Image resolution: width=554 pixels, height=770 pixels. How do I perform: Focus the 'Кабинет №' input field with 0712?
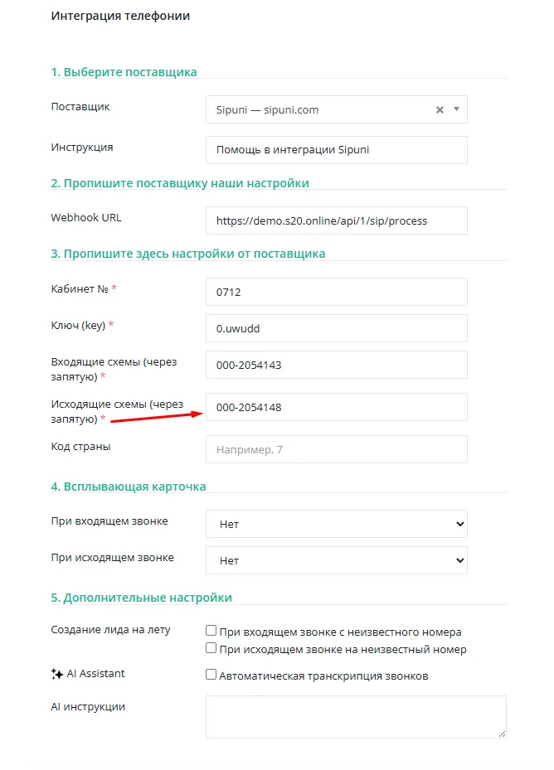(x=336, y=292)
